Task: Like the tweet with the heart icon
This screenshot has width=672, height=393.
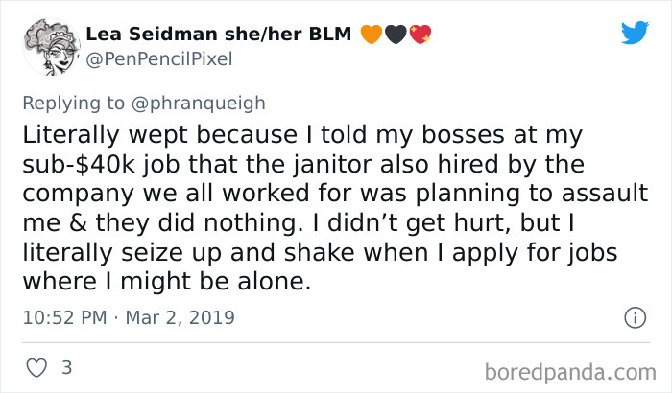Action: [x=36, y=368]
